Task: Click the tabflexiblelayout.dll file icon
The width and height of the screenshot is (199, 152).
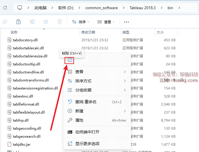Action: point(9,112)
